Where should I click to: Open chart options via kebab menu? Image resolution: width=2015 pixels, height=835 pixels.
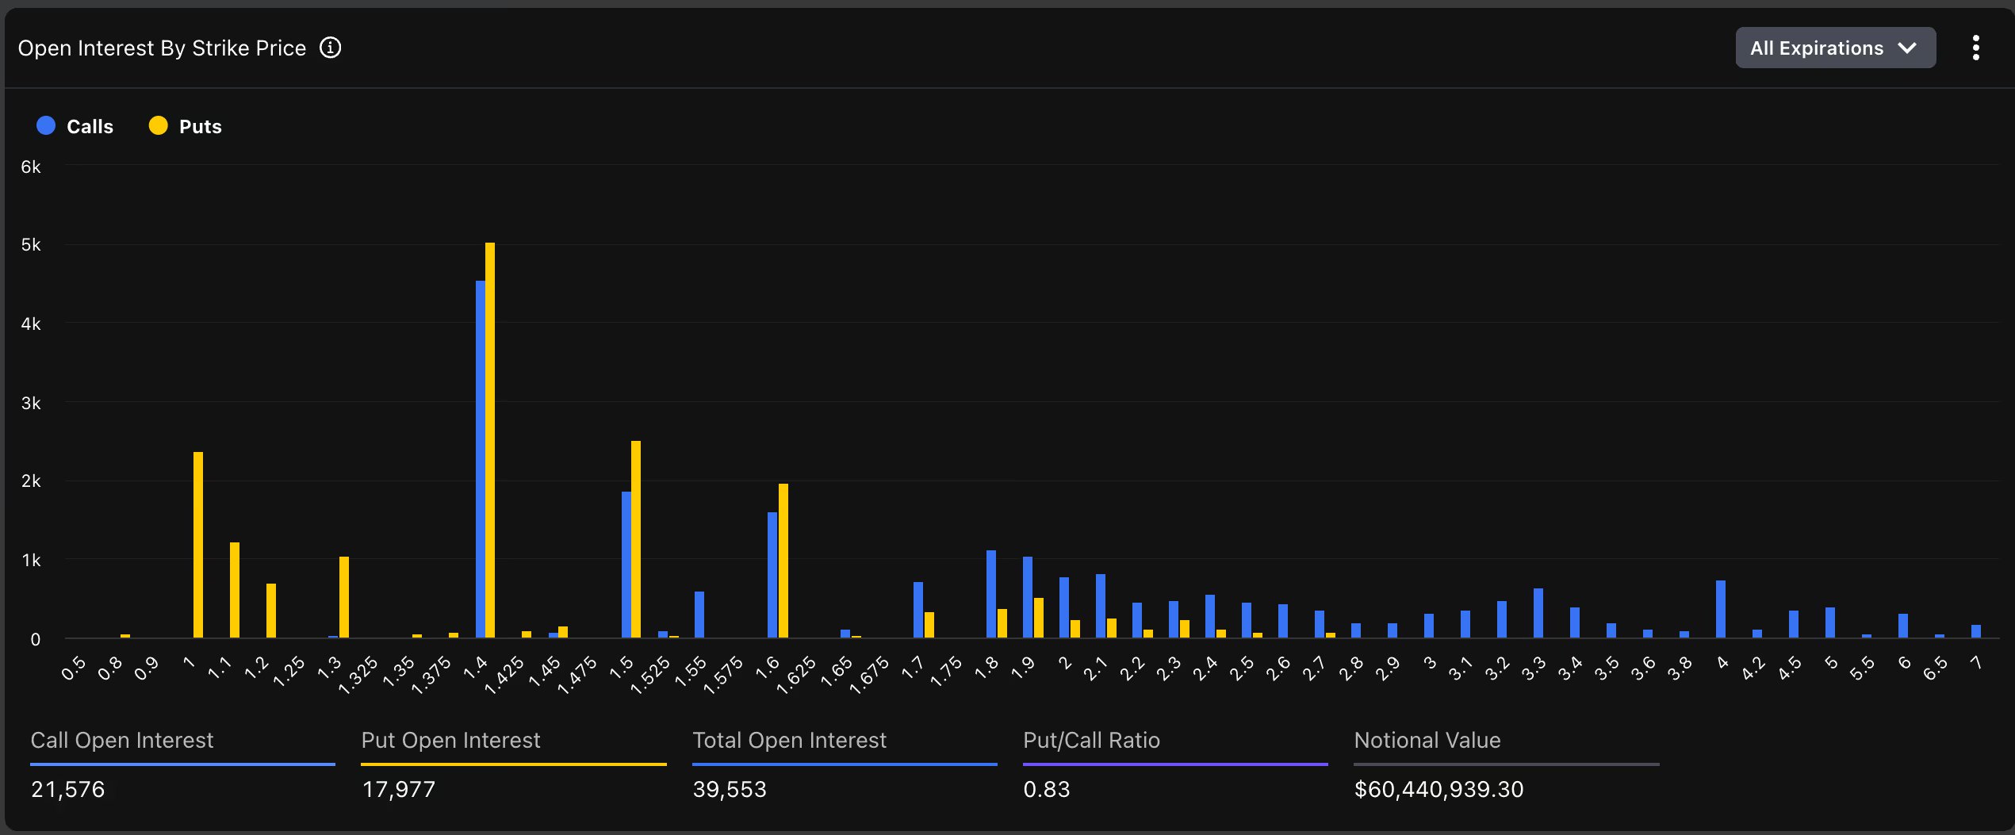coord(1976,48)
